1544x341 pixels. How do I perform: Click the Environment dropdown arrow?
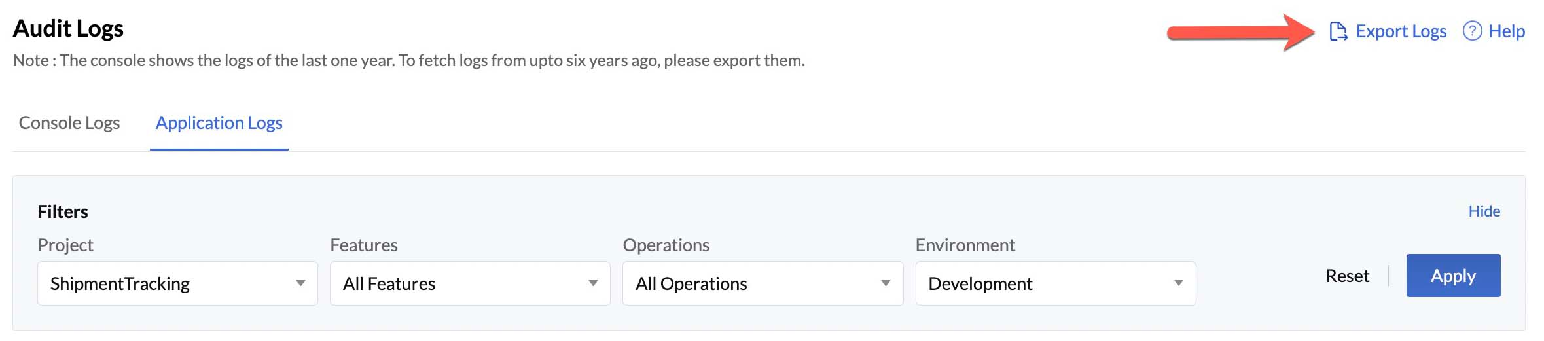[1178, 283]
